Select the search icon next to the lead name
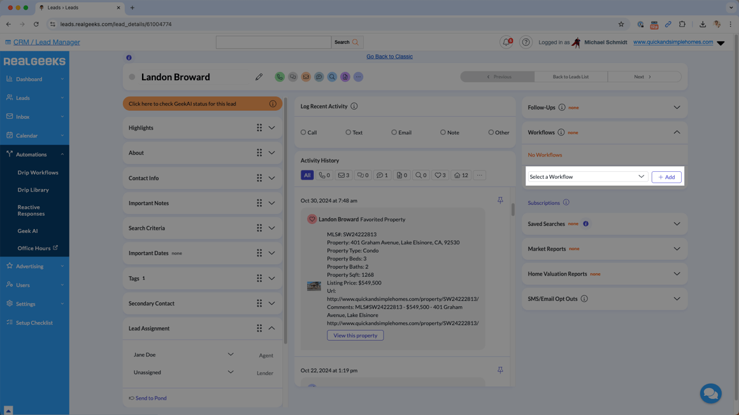The width and height of the screenshot is (739, 415). [x=332, y=76]
